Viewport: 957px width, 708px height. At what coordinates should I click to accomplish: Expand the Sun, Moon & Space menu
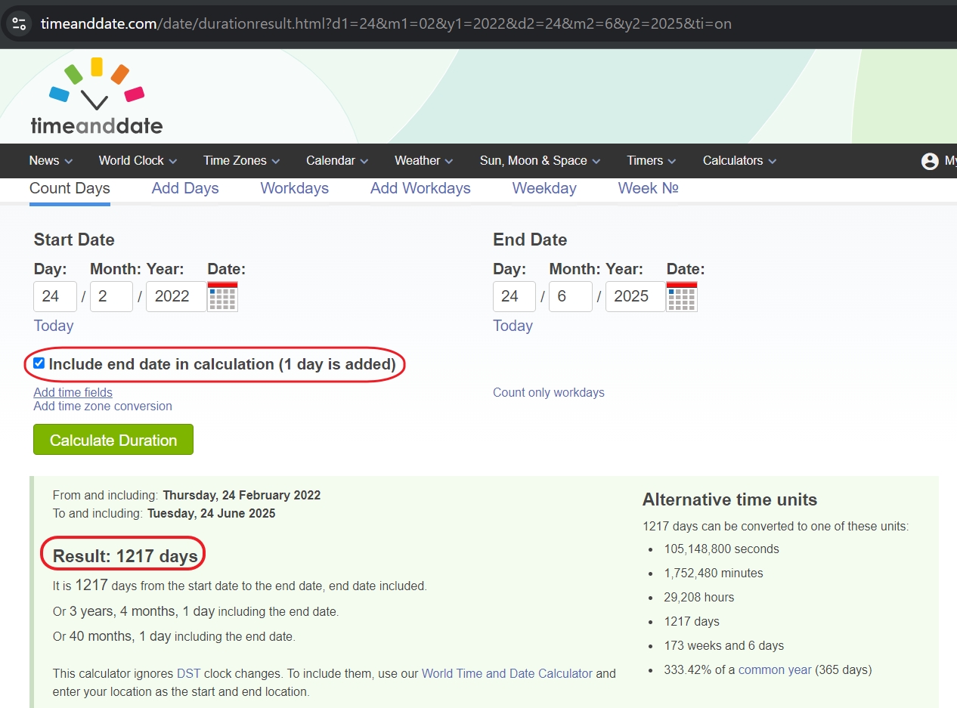point(540,160)
